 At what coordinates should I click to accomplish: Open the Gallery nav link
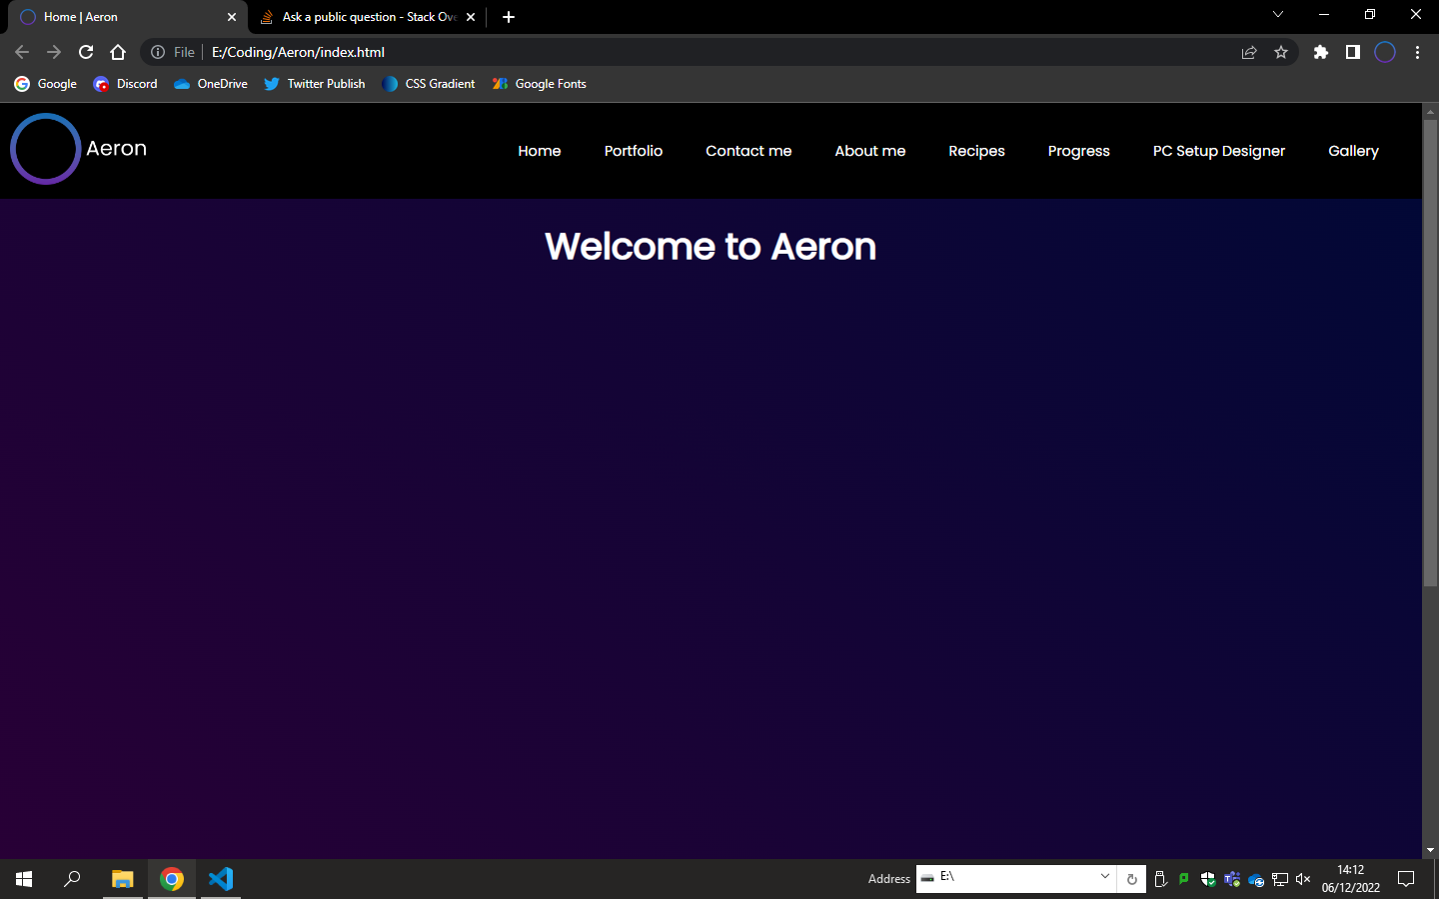[1353, 151]
